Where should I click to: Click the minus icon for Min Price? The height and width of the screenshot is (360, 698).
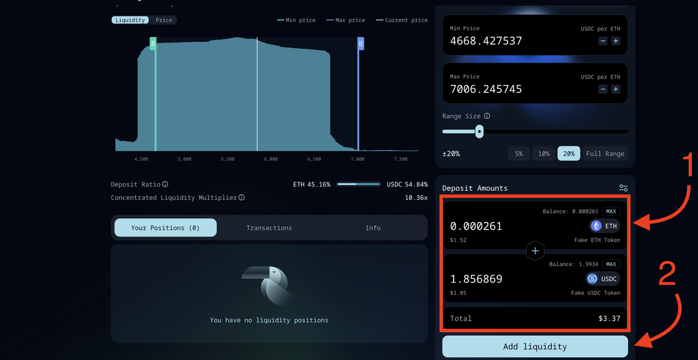[603, 41]
